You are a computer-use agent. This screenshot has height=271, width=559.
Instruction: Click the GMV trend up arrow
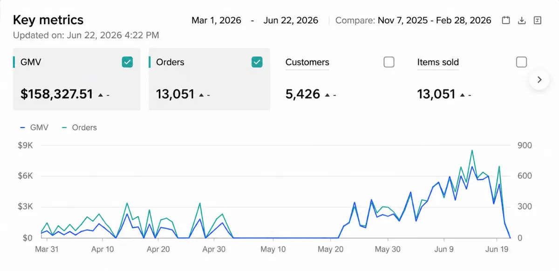[100, 95]
